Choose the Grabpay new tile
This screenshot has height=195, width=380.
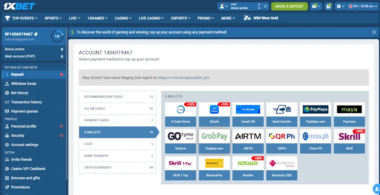coord(214,141)
